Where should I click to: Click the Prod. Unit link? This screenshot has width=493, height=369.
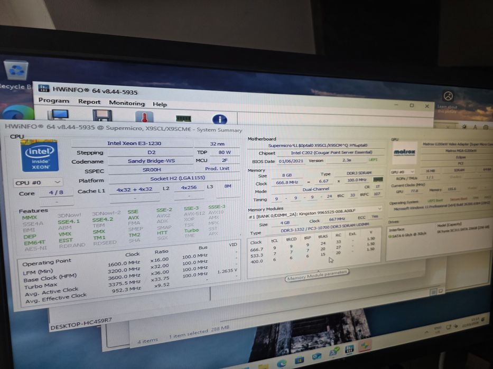[x=217, y=169]
